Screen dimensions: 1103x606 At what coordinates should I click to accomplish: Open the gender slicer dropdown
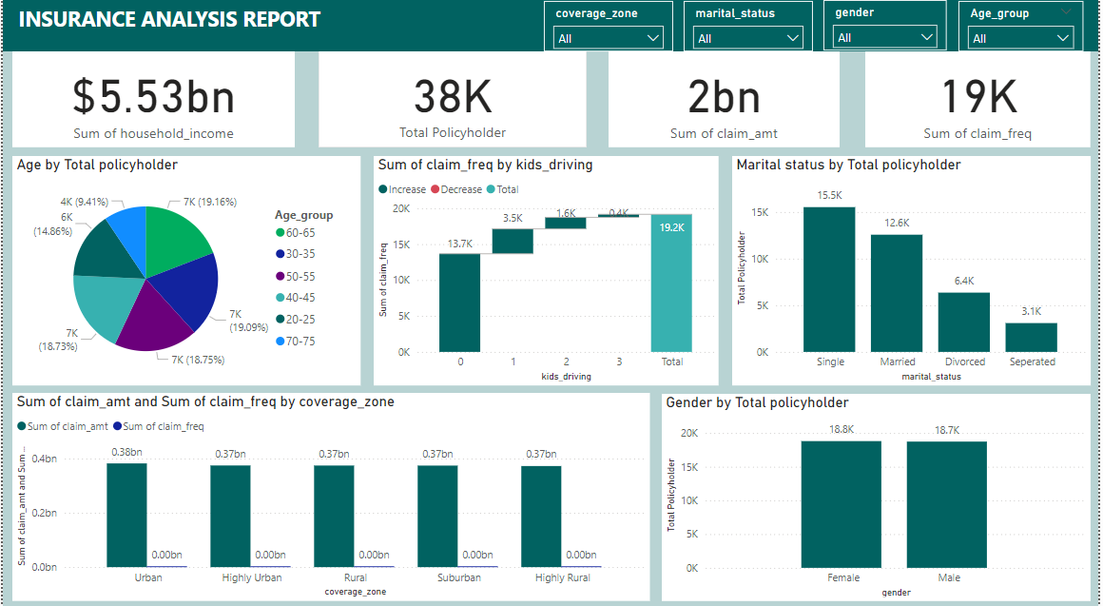(x=885, y=37)
